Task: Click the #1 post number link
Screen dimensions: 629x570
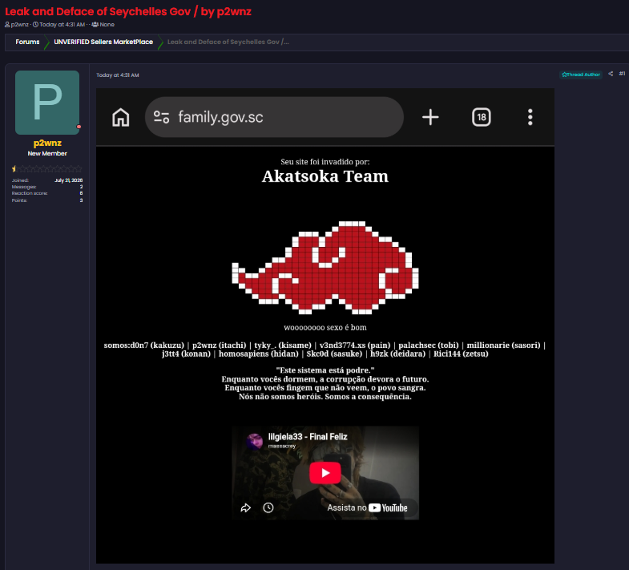Action: tap(622, 74)
